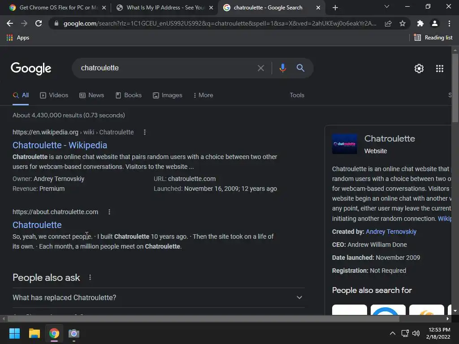Viewport: 459px width, 344px height.
Task: Open Camera app from taskbar
Action: tap(74, 333)
